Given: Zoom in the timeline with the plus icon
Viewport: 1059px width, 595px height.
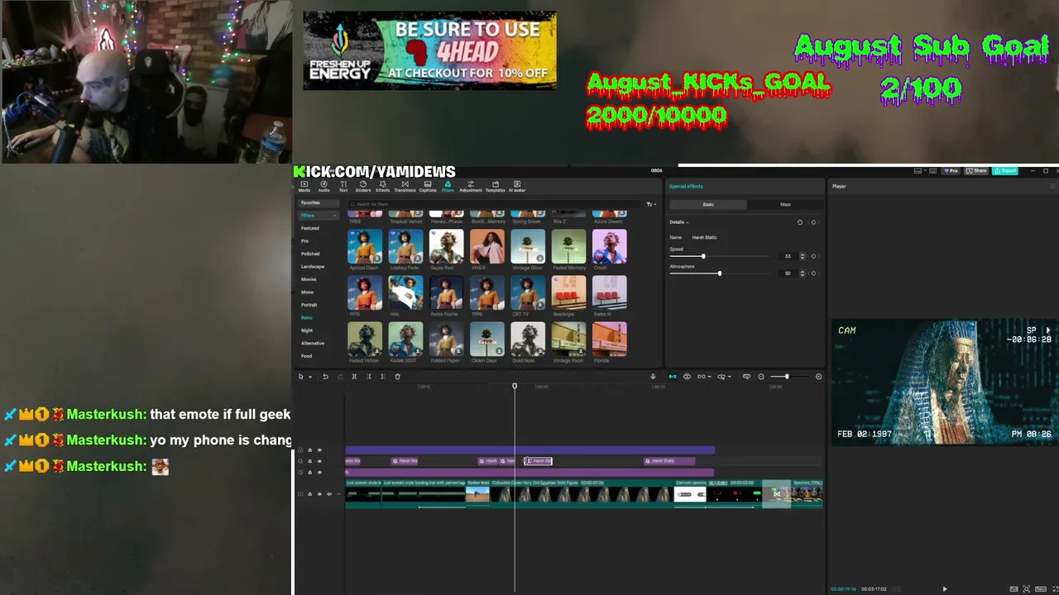Looking at the screenshot, I should [x=818, y=377].
